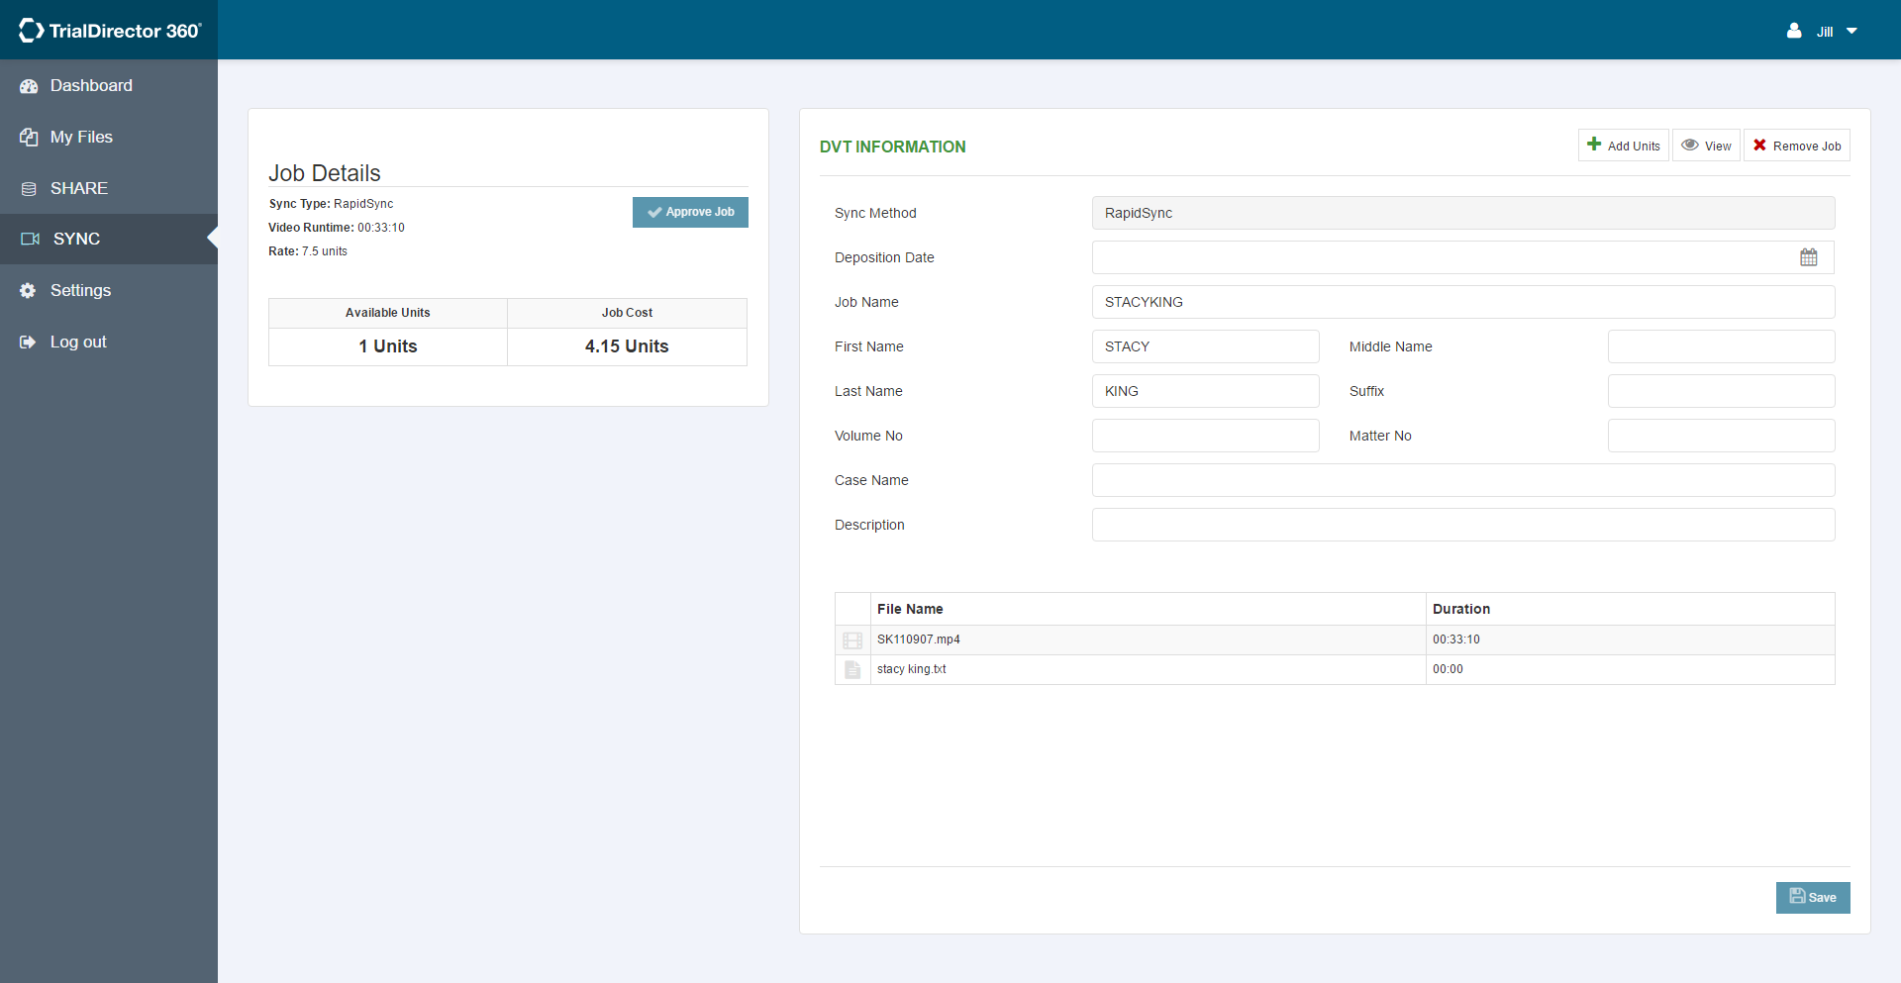Click the Job Cost header
Viewport: 1901px width, 983px height.
click(628, 313)
